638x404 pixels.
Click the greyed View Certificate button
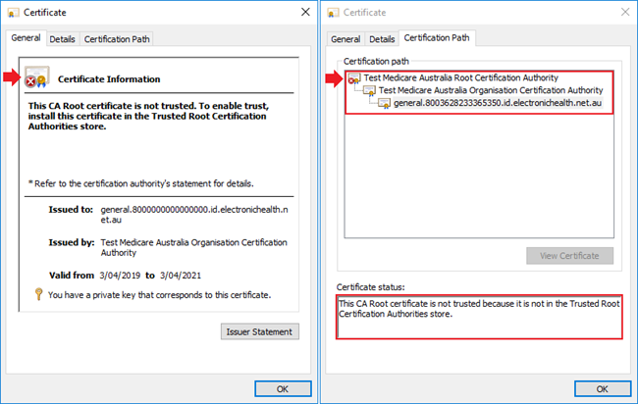pyautogui.click(x=569, y=256)
